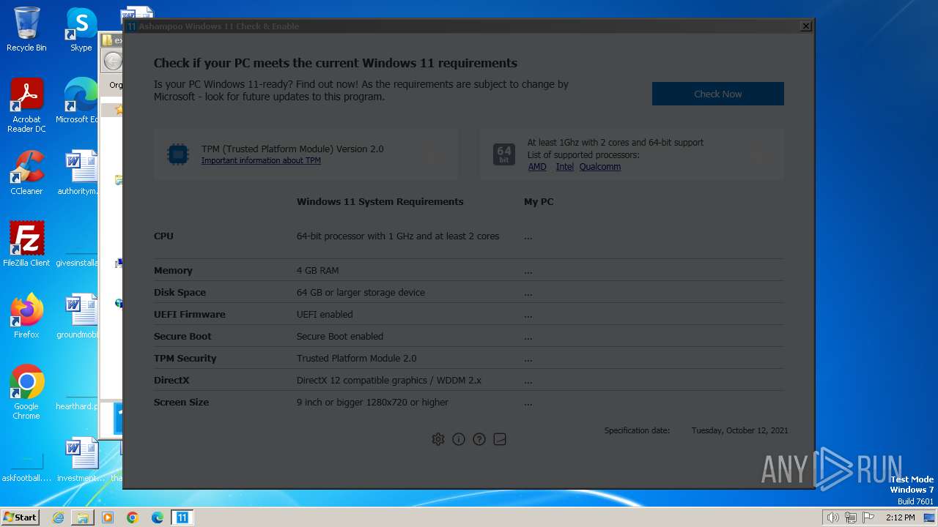
Task: Open Internet Explorer from the taskbar
Action: 58,517
